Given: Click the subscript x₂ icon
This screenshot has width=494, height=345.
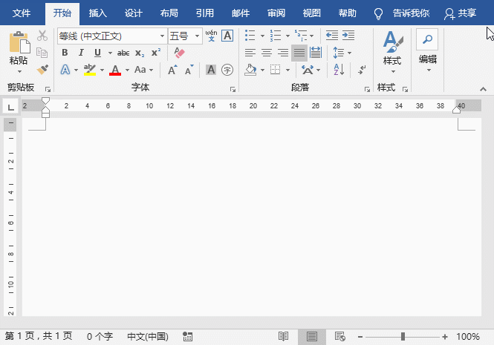Looking at the screenshot, I should coord(140,53).
